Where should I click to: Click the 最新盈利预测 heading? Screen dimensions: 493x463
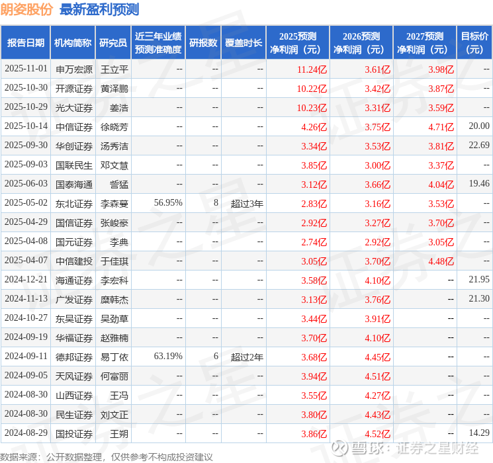pyautogui.click(x=99, y=9)
